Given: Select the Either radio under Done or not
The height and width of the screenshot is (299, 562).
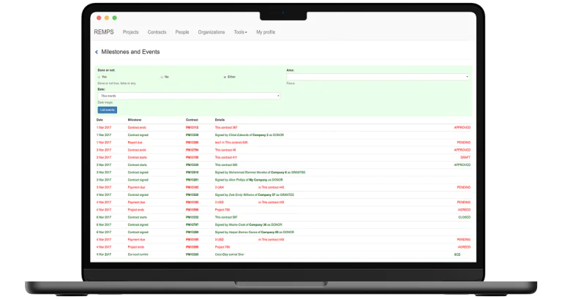Looking at the screenshot, I should [x=225, y=77].
